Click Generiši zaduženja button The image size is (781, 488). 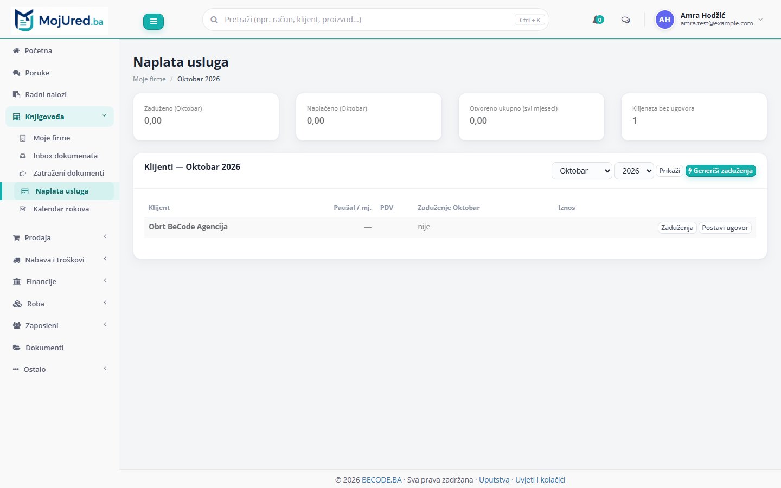(x=721, y=171)
